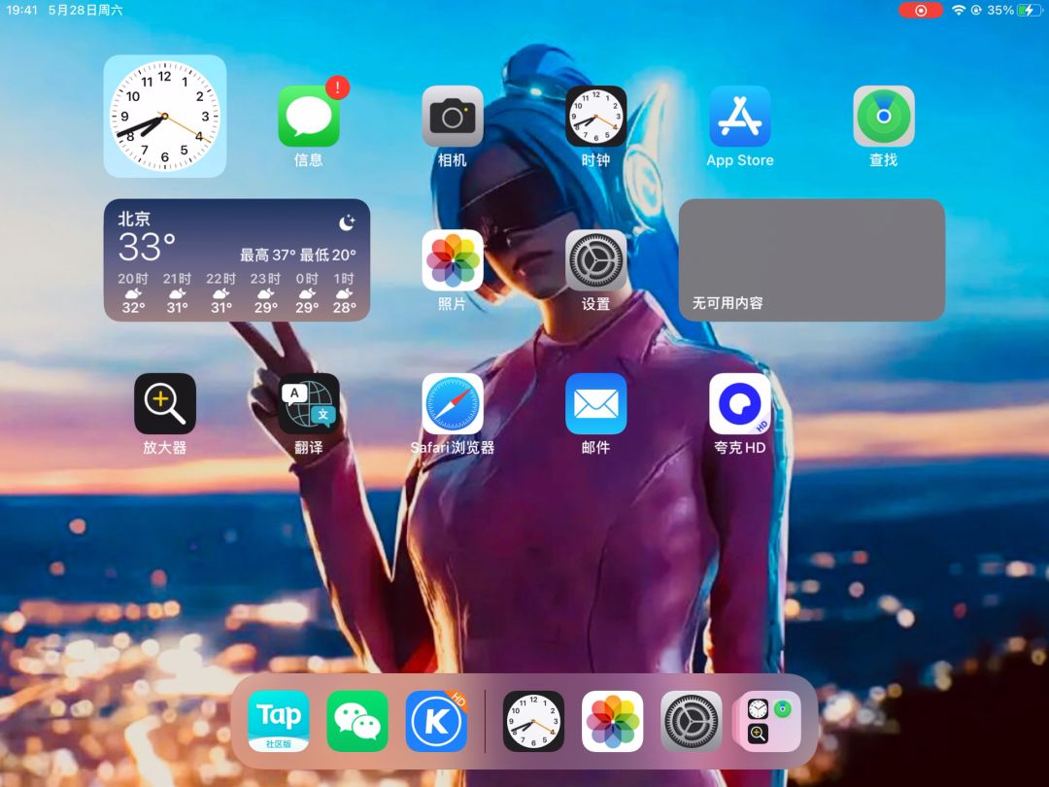The width and height of the screenshot is (1049, 787).
Task: Open the Photos icon in the dock
Action: coord(612,721)
